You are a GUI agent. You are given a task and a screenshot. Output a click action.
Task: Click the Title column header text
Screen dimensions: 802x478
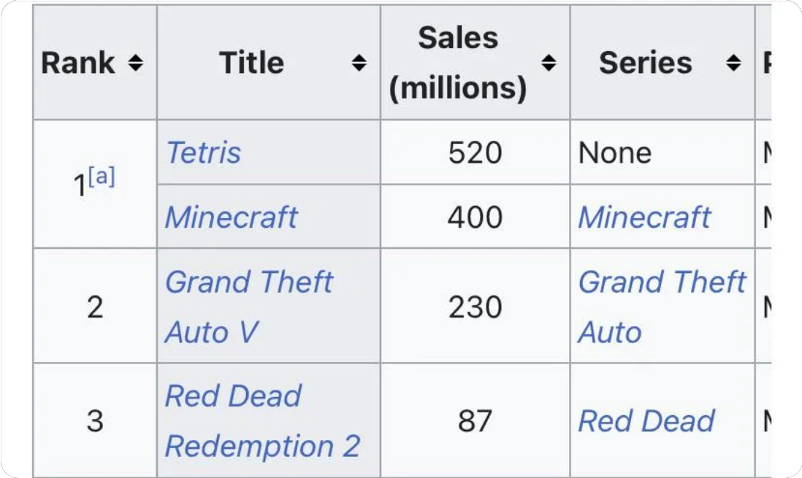[x=252, y=63]
